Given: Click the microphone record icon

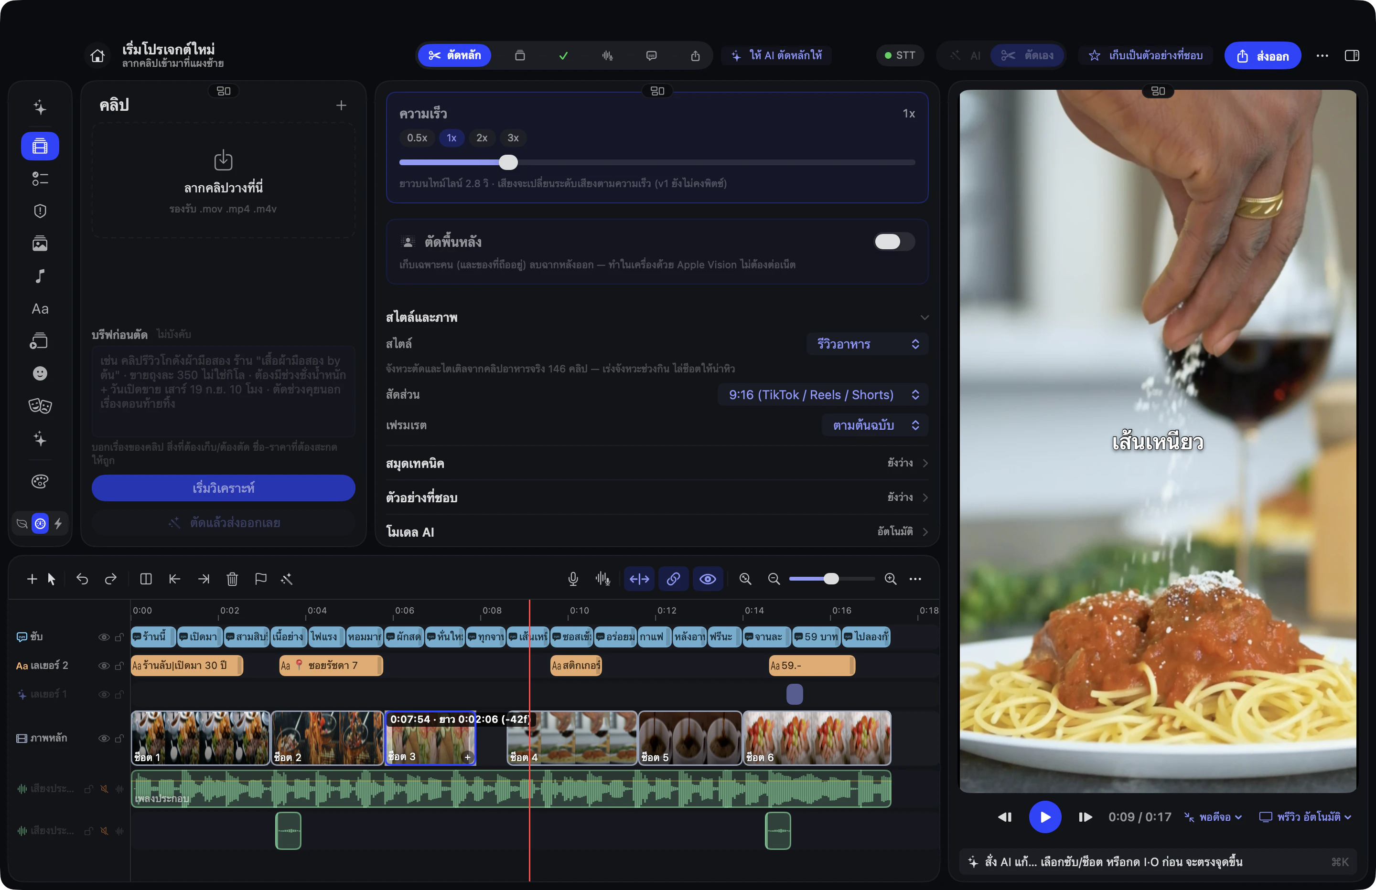Looking at the screenshot, I should click(573, 579).
